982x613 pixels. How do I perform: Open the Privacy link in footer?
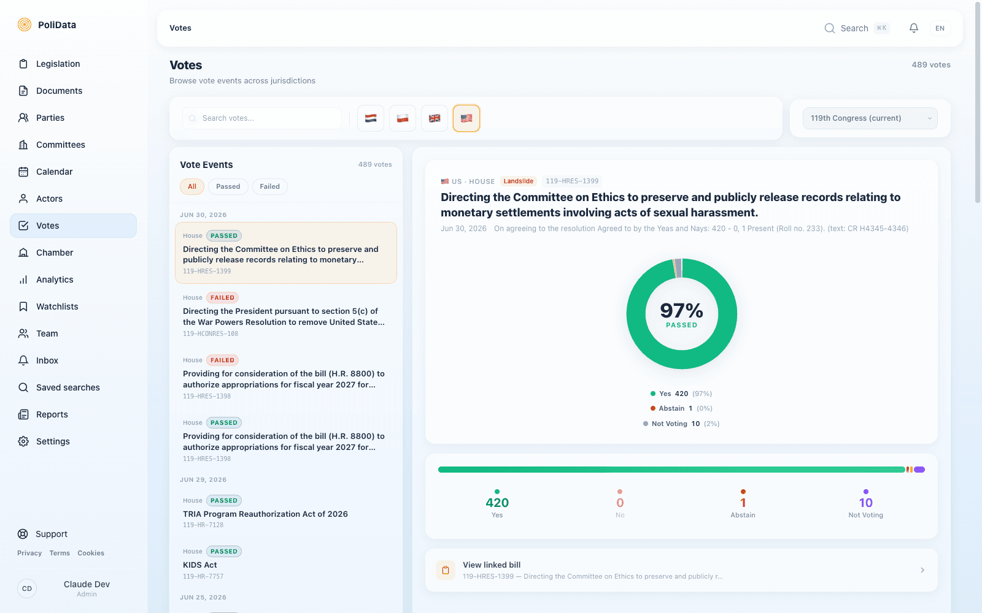29,553
